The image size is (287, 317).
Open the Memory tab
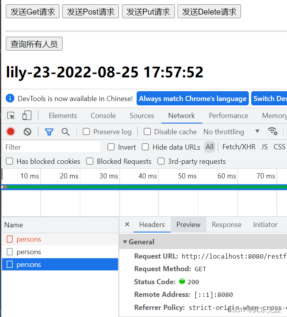pos(274,116)
